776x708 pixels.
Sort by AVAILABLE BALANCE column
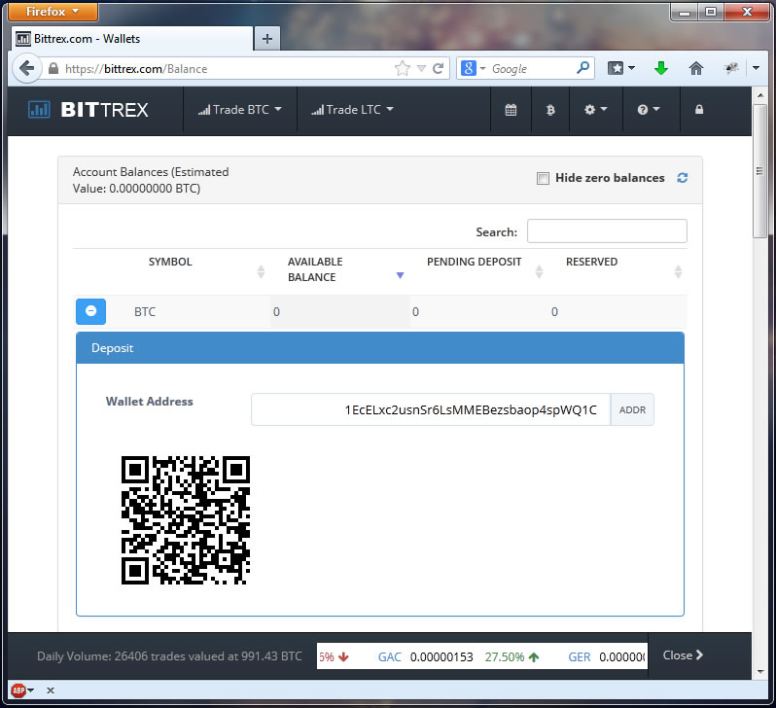(x=340, y=269)
